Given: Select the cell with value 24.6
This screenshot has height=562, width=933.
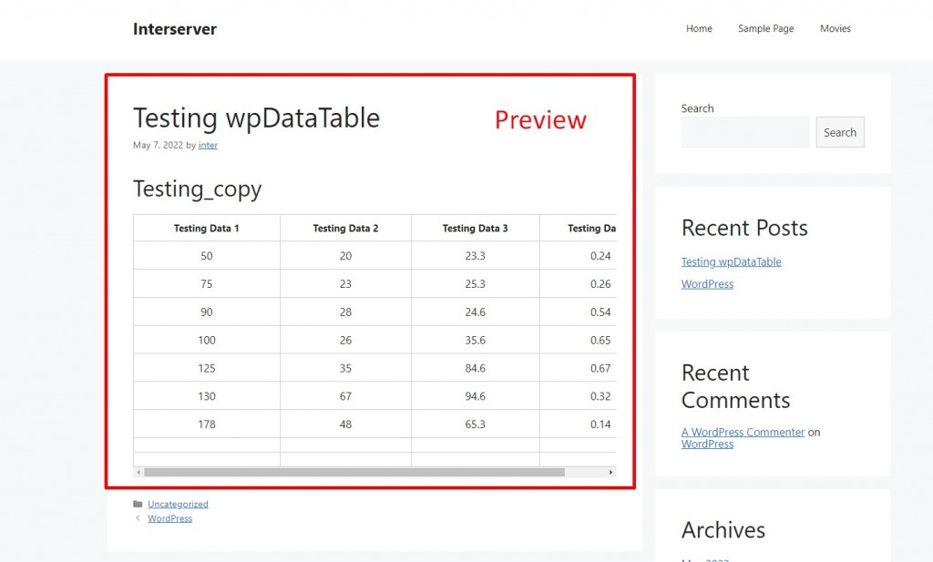Looking at the screenshot, I should pos(476,312).
